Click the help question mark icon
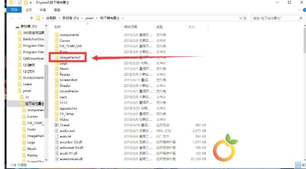306x169 pixels. (x=305, y=10)
